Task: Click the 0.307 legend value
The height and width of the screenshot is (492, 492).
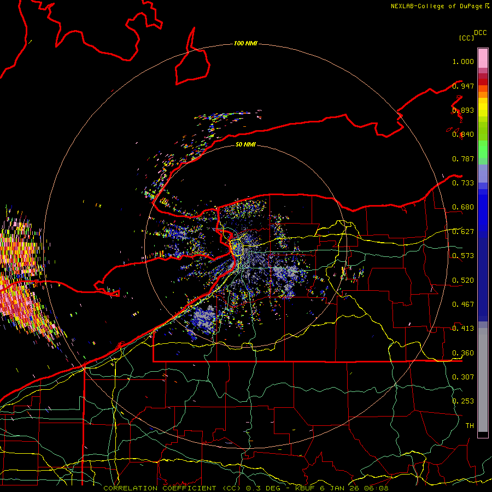Action: (x=463, y=377)
